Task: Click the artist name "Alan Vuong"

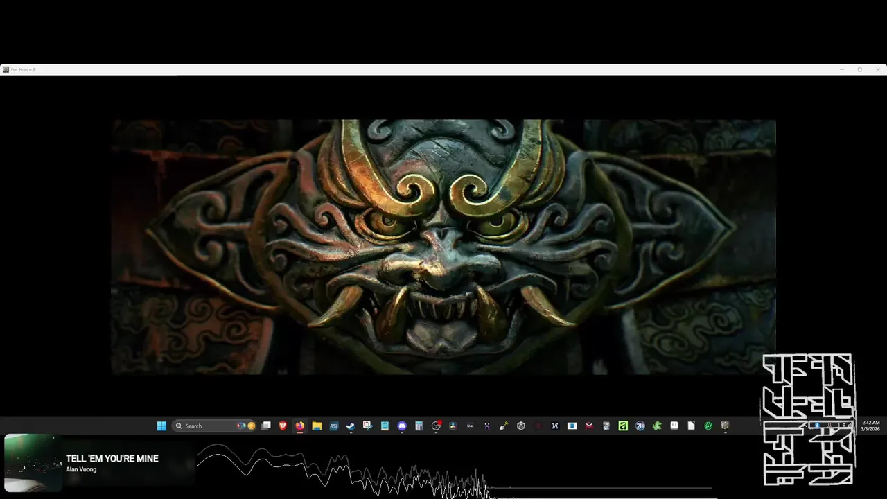Action: 81,470
